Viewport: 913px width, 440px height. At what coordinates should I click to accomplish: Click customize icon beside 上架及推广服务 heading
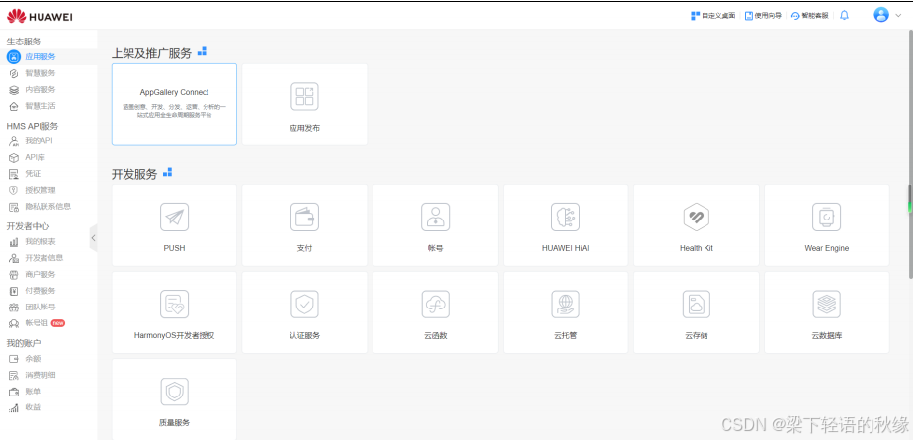coord(202,51)
